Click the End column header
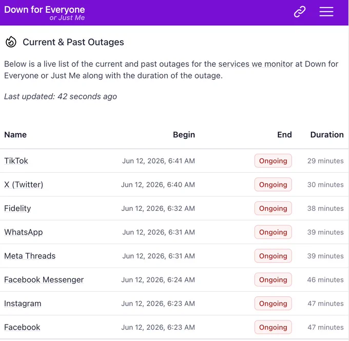349x341 pixels. coord(284,135)
